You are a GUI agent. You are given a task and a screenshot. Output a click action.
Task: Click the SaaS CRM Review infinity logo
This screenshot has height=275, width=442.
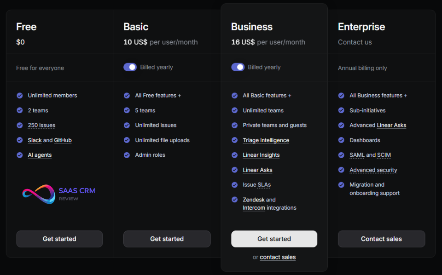[x=39, y=194]
